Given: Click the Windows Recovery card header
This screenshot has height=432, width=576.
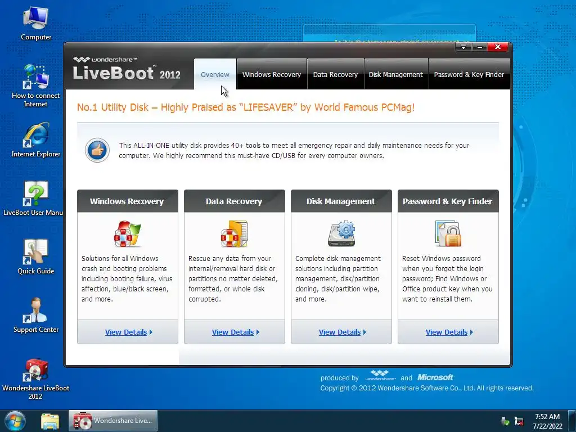Looking at the screenshot, I should [128, 201].
